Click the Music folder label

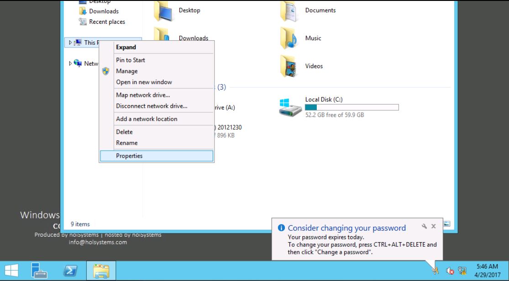(313, 38)
